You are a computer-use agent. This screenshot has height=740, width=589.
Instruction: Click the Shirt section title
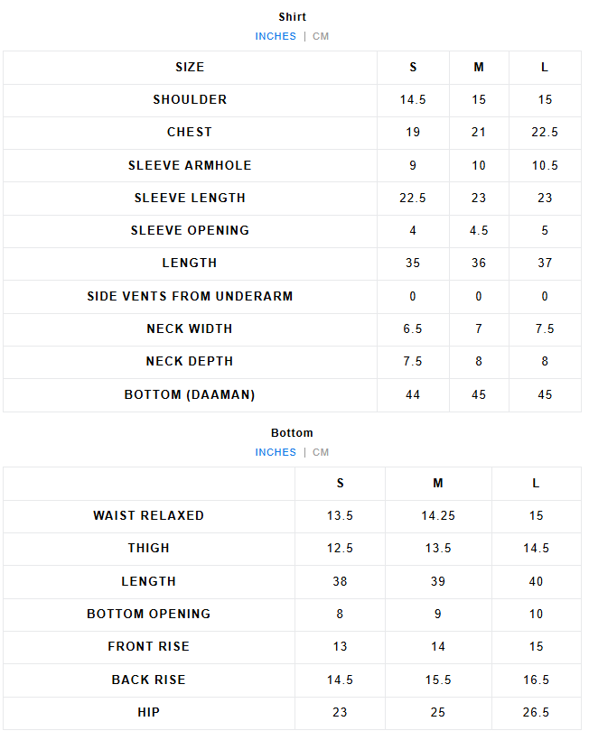(x=293, y=16)
